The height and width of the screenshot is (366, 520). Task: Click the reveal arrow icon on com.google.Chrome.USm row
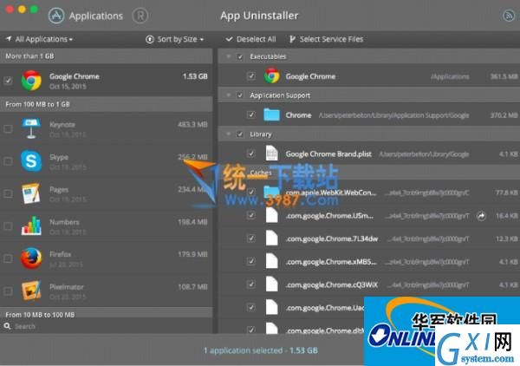point(481,216)
